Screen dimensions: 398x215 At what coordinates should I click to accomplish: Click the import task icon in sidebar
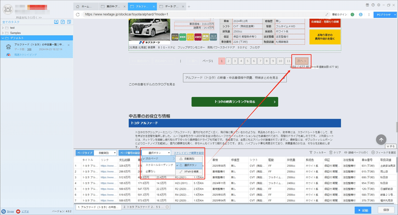[56, 22]
